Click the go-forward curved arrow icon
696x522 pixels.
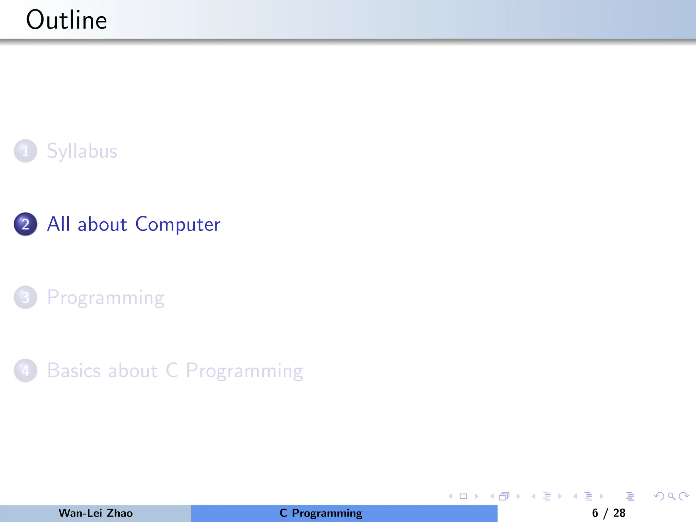click(x=684, y=496)
